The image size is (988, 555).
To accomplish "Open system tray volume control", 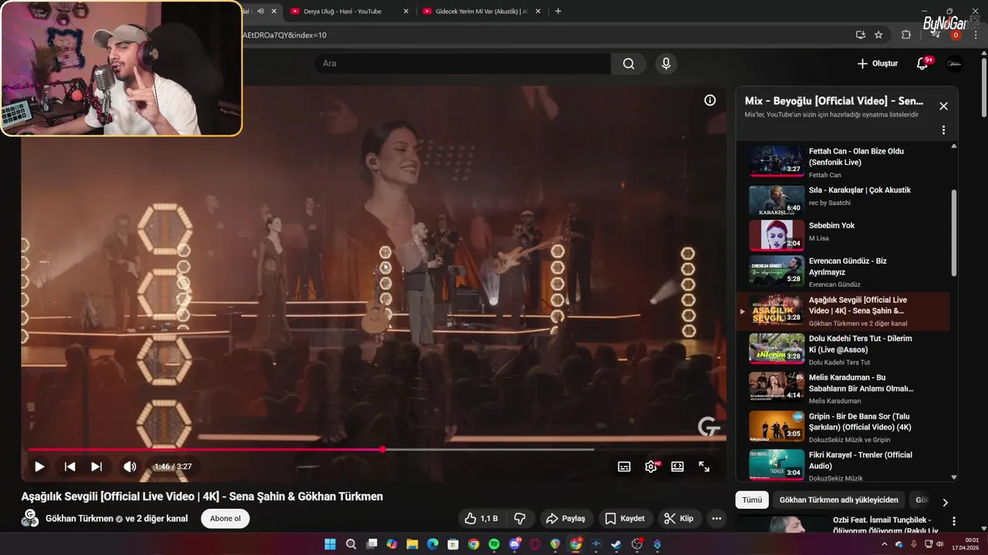I will coord(939,544).
